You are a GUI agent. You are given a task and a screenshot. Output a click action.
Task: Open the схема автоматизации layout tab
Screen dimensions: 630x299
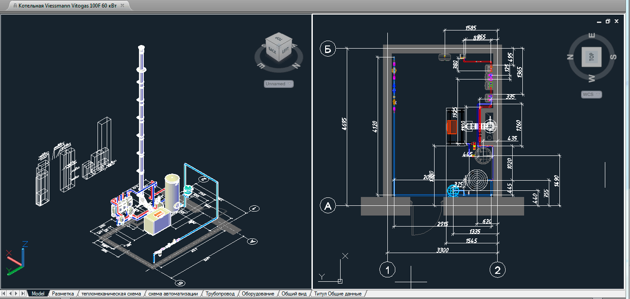tap(173, 293)
